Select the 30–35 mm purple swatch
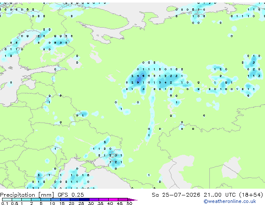This screenshot has height=205, width=265. point(94,200)
